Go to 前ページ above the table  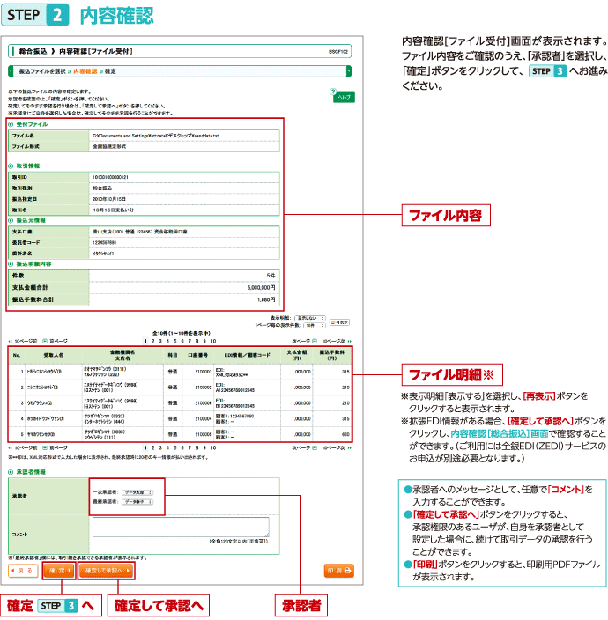point(55,341)
